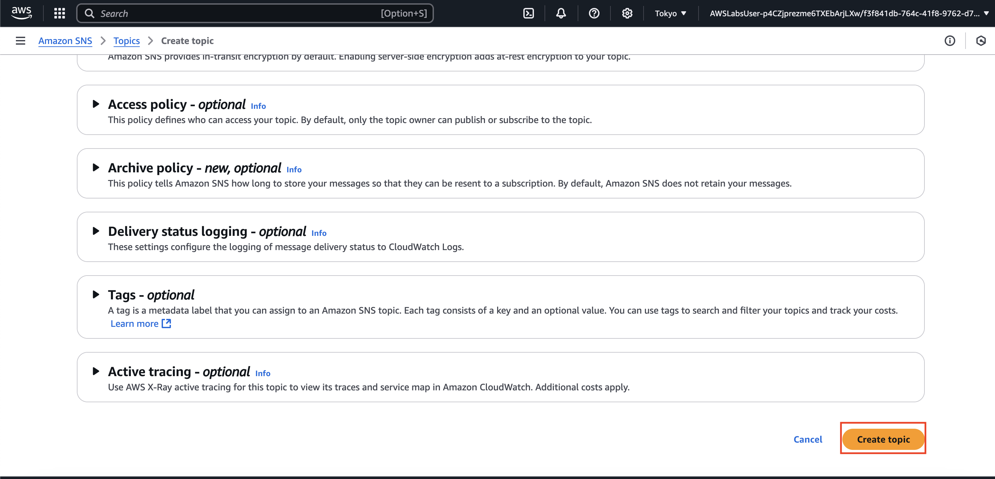
Task: Open the settings gear icon
Action: click(x=627, y=14)
